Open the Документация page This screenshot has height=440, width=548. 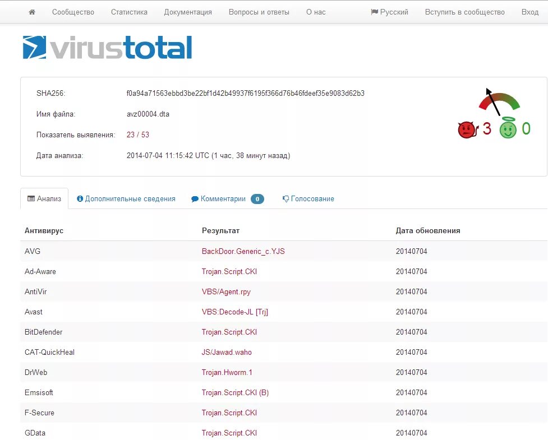coord(188,12)
